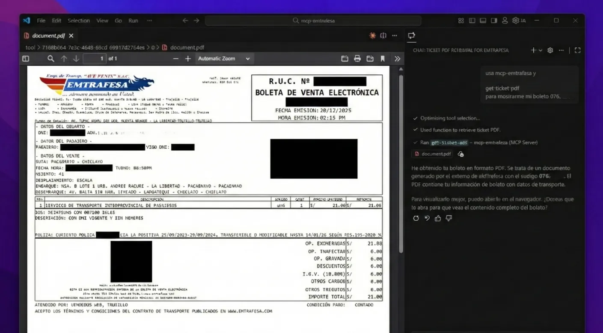Toggle the secondary sidebar visibility icon
This screenshot has height=333, width=603.
(493, 20)
